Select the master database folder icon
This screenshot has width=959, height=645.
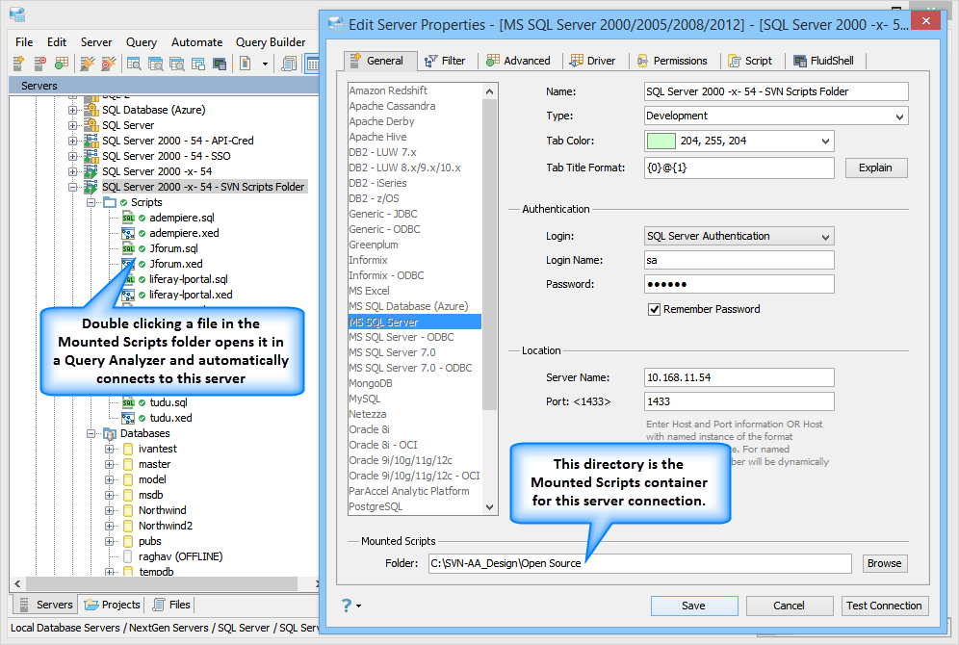click(128, 464)
